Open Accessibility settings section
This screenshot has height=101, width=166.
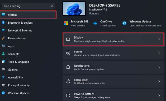15,77
